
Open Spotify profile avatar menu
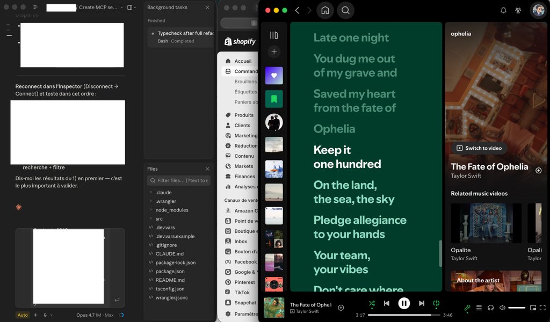(x=538, y=10)
